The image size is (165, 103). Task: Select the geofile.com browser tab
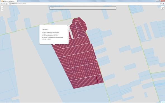coord(9,1)
